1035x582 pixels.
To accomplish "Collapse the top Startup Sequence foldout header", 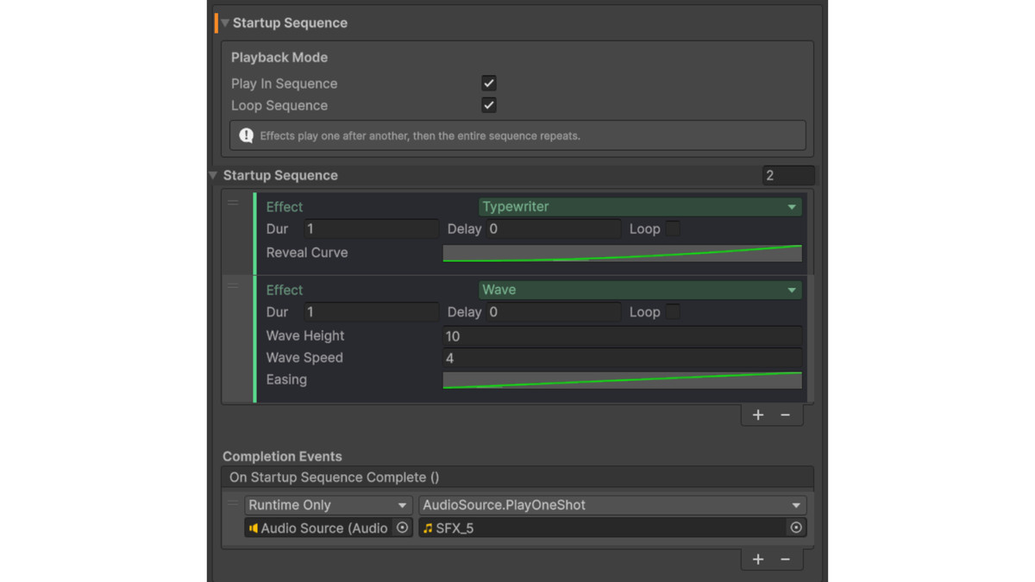I will click(x=224, y=23).
